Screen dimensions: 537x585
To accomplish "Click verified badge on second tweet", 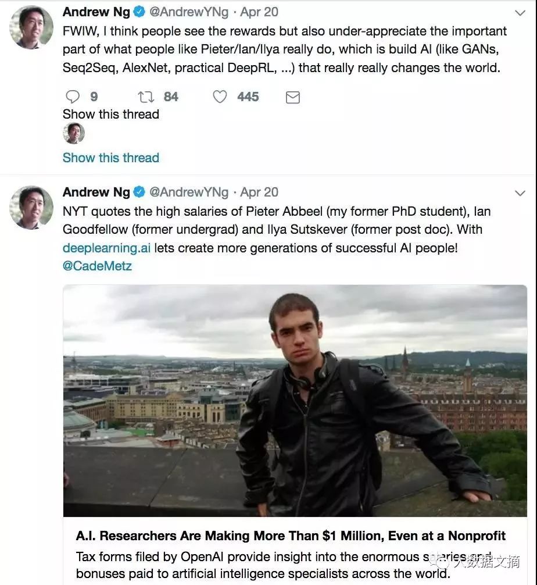I will click(139, 192).
